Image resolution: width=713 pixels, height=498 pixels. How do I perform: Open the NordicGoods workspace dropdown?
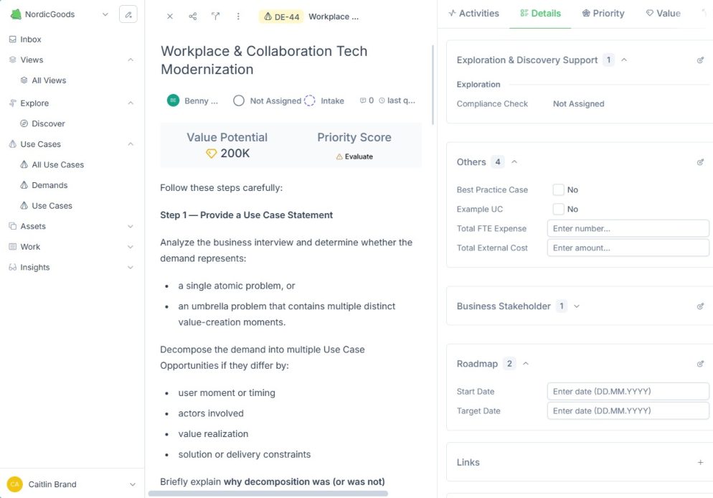coord(105,14)
